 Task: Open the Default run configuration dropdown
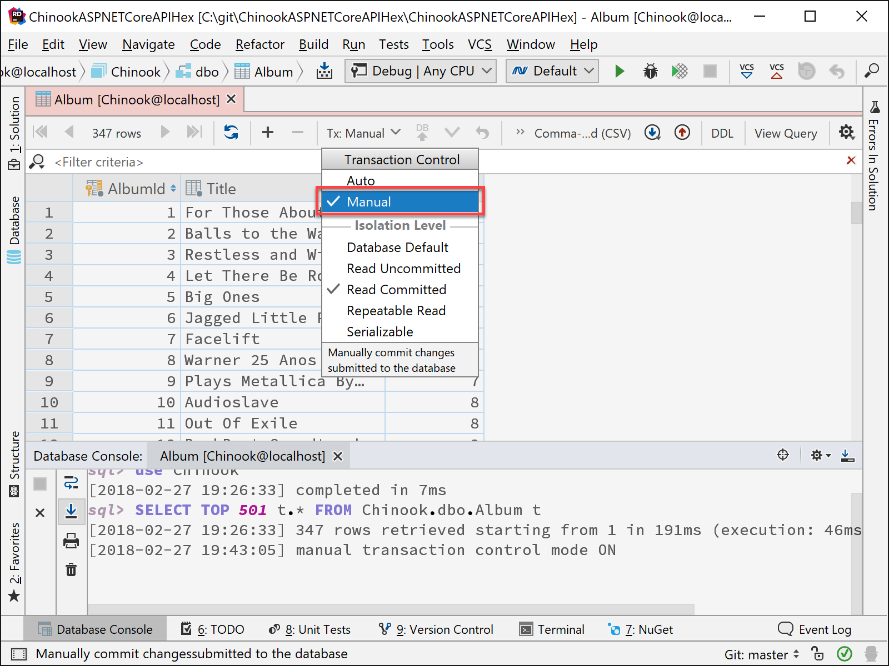[552, 71]
